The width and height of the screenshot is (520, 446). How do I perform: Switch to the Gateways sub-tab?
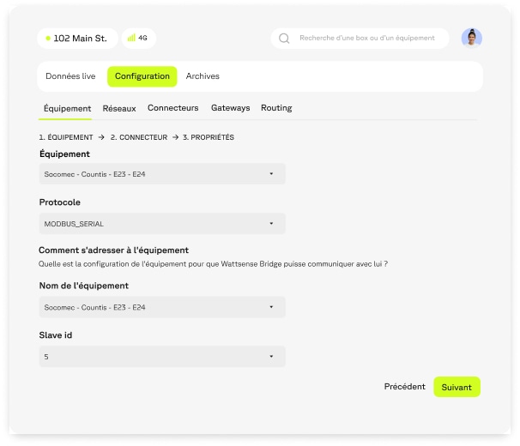230,108
